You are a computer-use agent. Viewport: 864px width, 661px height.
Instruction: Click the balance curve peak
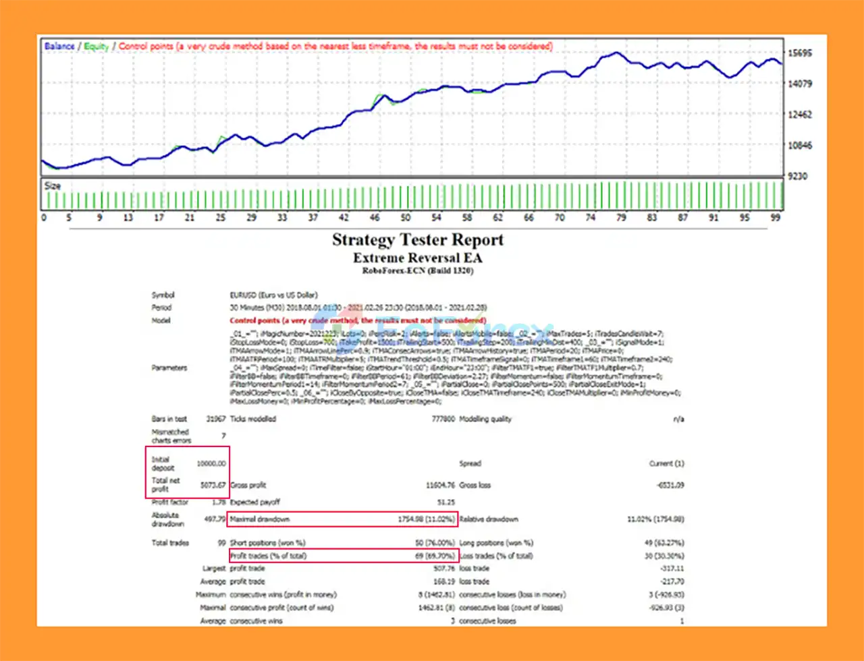616,51
